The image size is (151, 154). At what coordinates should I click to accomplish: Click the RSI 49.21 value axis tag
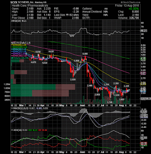pyautogui.click(x=144, y=31)
